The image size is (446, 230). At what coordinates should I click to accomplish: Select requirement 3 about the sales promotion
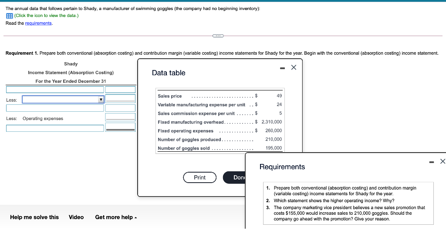349,213
